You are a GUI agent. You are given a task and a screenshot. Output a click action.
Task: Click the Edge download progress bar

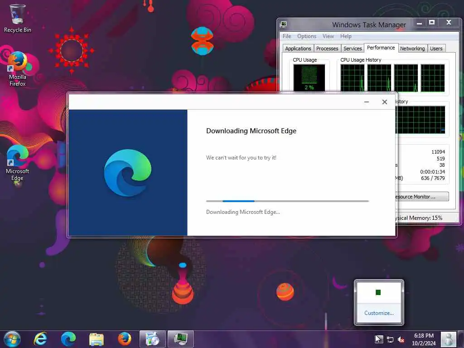click(x=287, y=201)
